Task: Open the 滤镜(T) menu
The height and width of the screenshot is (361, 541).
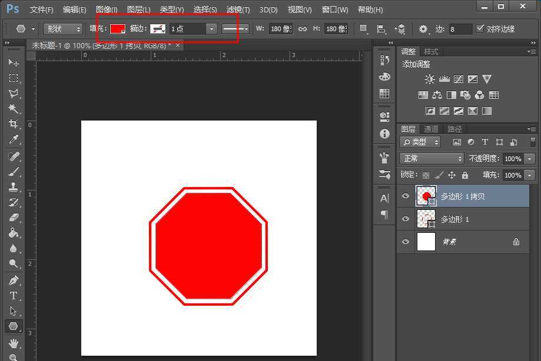Action: 238,10
